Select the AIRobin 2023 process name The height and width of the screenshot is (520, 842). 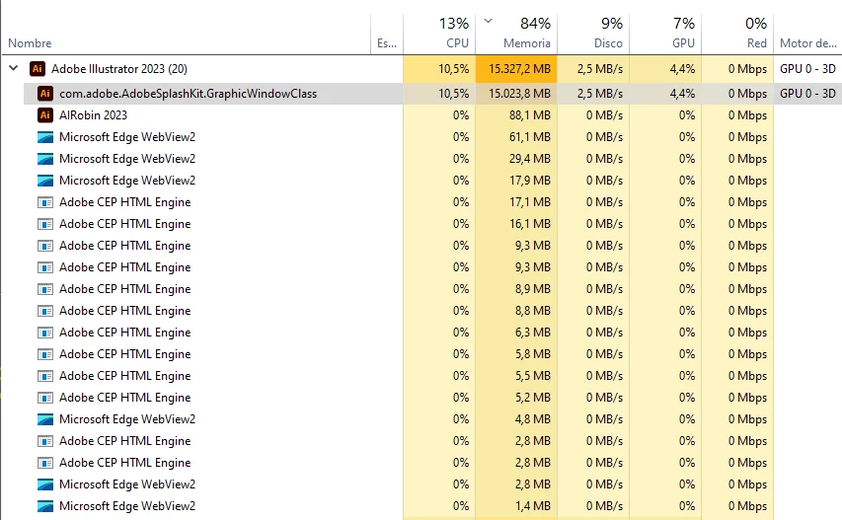pyautogui.click(x=93, y=114)
